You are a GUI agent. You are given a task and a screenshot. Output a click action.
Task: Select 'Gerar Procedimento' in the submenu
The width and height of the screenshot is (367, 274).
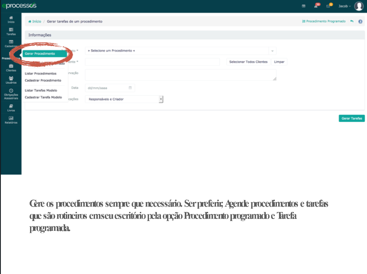pos(40,53)
